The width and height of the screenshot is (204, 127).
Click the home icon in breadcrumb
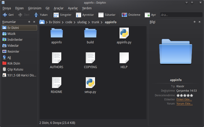click(42, 22)
